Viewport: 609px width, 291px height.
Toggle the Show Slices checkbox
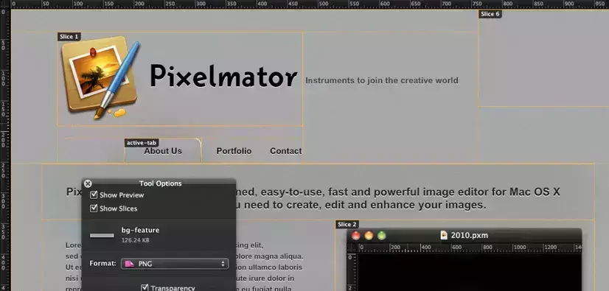94,208
